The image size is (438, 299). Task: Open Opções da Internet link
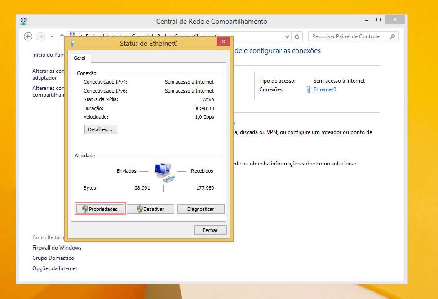(55, 268)
